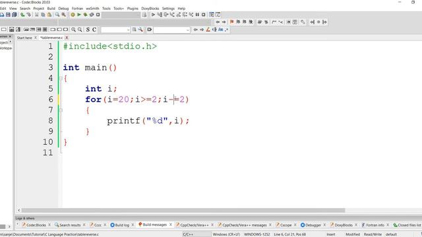Open the Fortran menu
422x237 pixels.
(x=77, y=9)
